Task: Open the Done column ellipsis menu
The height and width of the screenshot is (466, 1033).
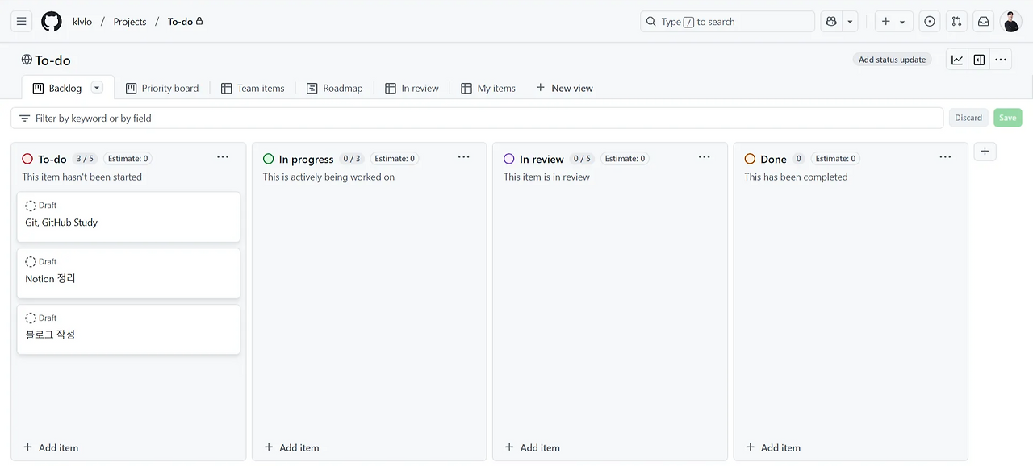Action: pos(945,157)
